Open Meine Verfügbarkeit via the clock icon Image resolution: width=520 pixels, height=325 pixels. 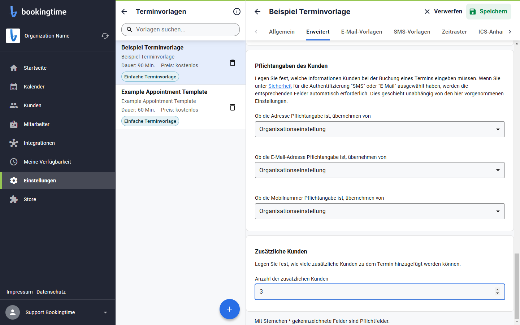point(14,162)
